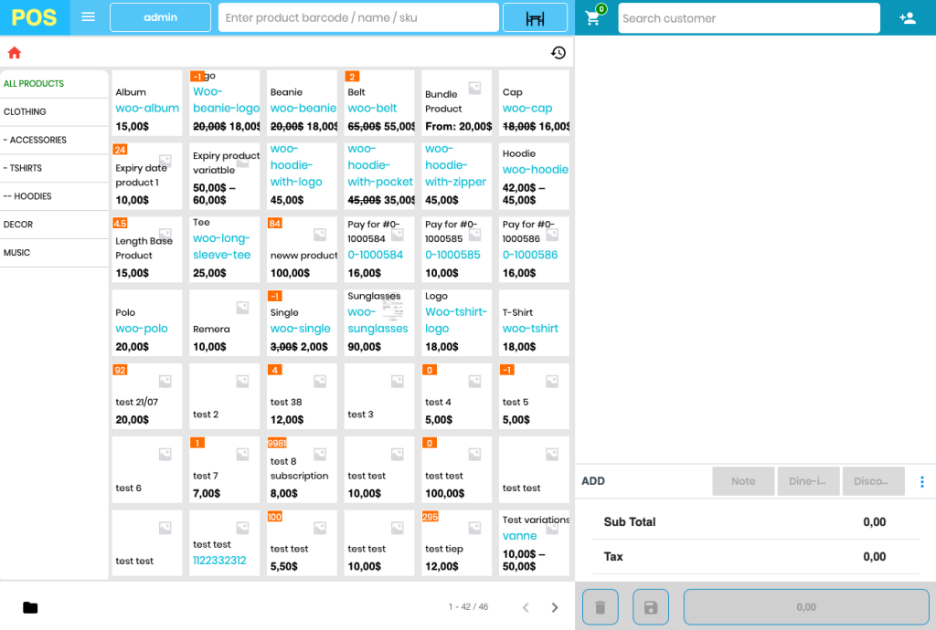The height and width of the screenshot is (630, 936).
Task: Open order history clock icon
Action: coord(558,53)
